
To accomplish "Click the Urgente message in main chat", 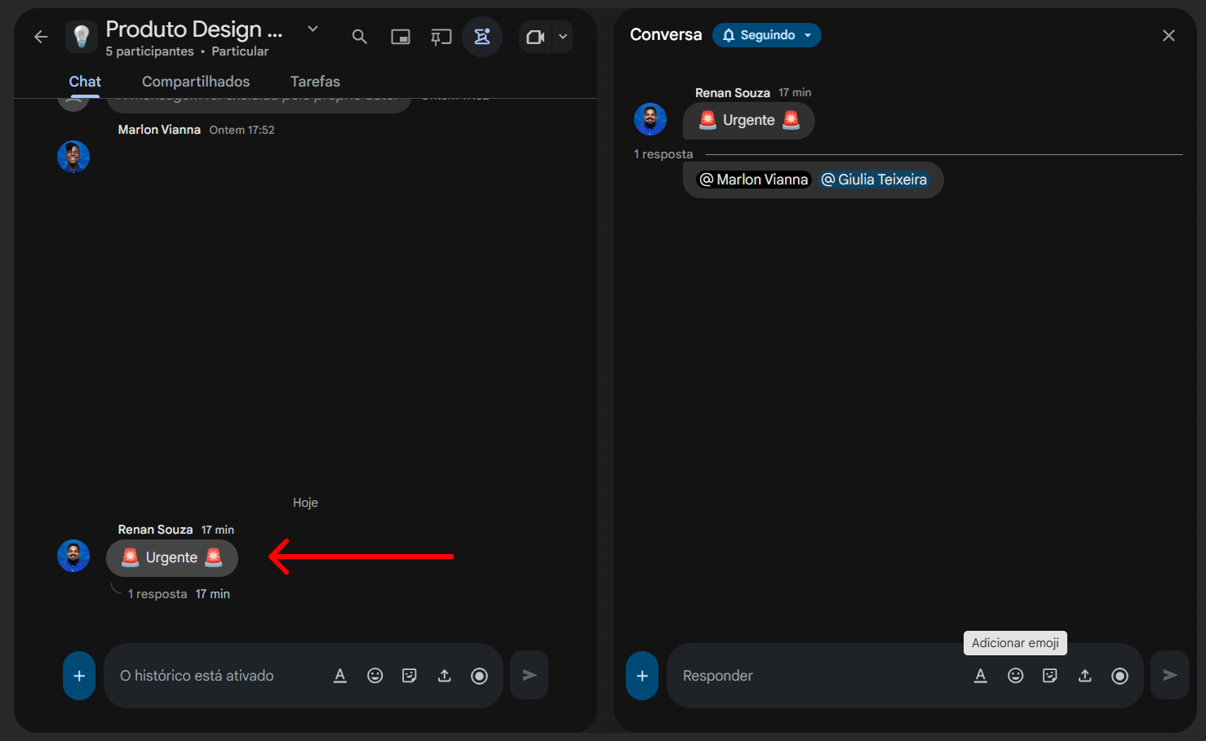I will coord(172,557).
